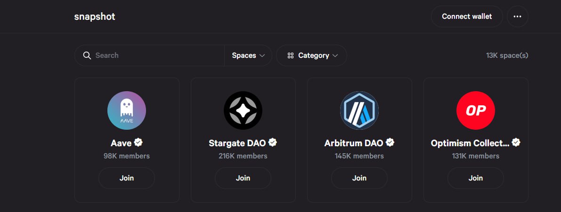Click the Stargate DAO logo
The image size is (561, 212).
point(243,110)
